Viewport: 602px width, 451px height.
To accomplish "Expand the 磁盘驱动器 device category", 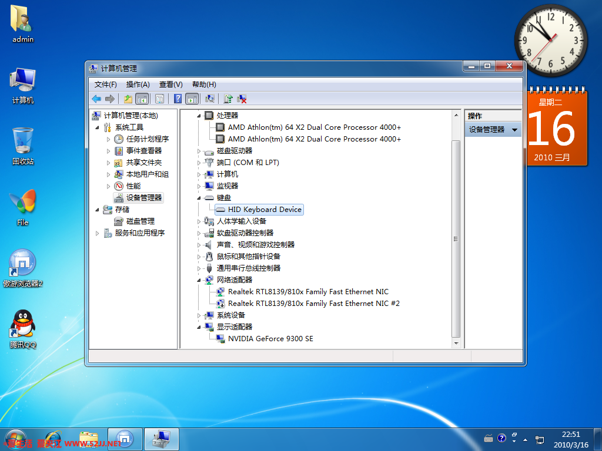I will coord(199,151).
